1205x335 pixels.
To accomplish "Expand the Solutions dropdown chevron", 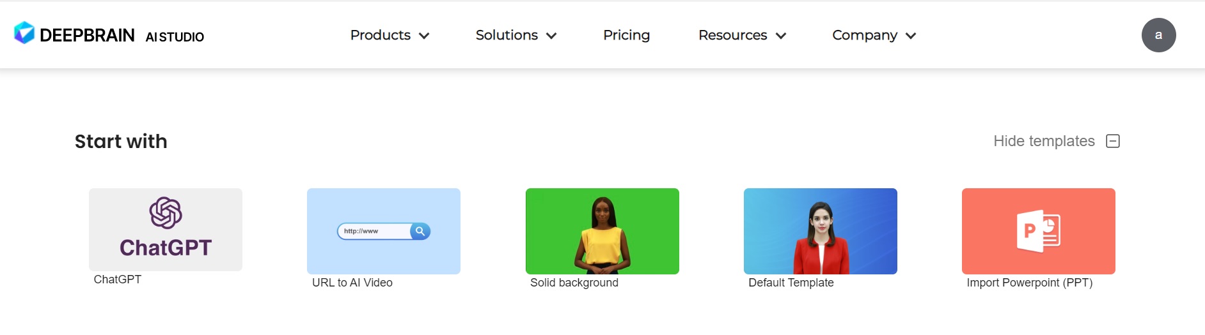I will tap(551, 36).
